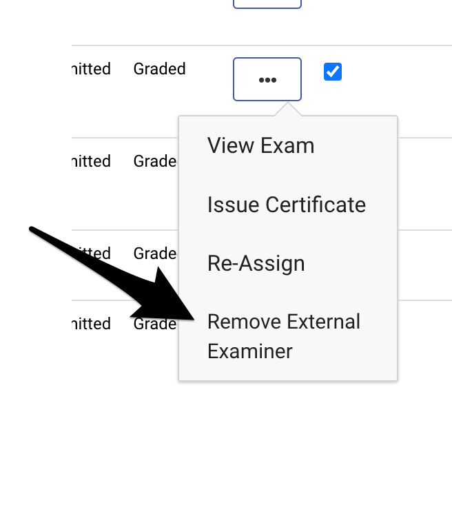The height and width of the screenshot is (507, 452).
Task: Choose Issue Certificate menu option
Action: tap(286, 205)
